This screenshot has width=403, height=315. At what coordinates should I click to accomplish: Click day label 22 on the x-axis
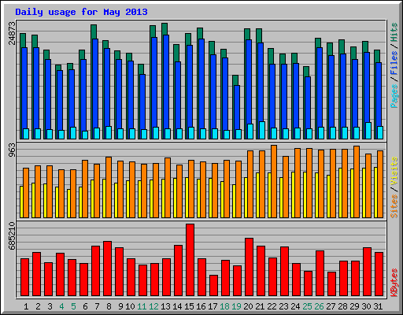[272, 306]
